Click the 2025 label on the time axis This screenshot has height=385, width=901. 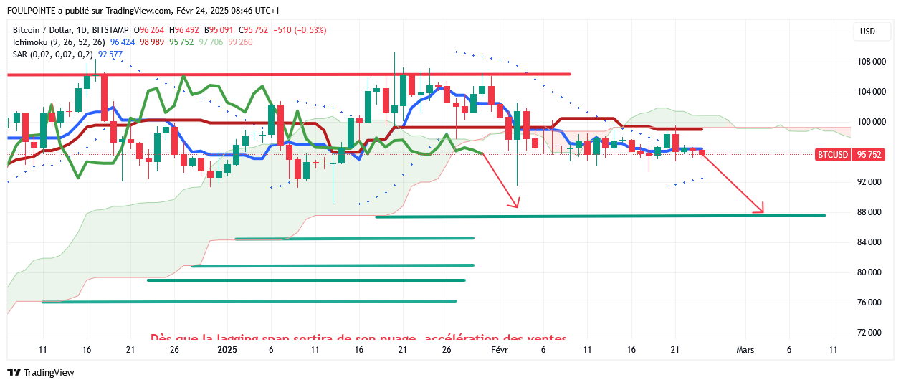[227, 350]
